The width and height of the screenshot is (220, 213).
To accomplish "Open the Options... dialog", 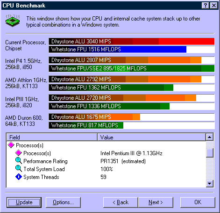I will [63, 202].
